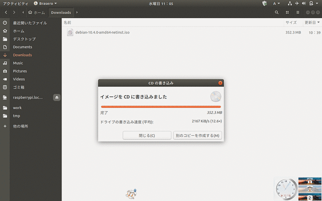The image size is (322, 201).
Task: Click the disc icon in the burn dialog
Action: pos(216,96)
